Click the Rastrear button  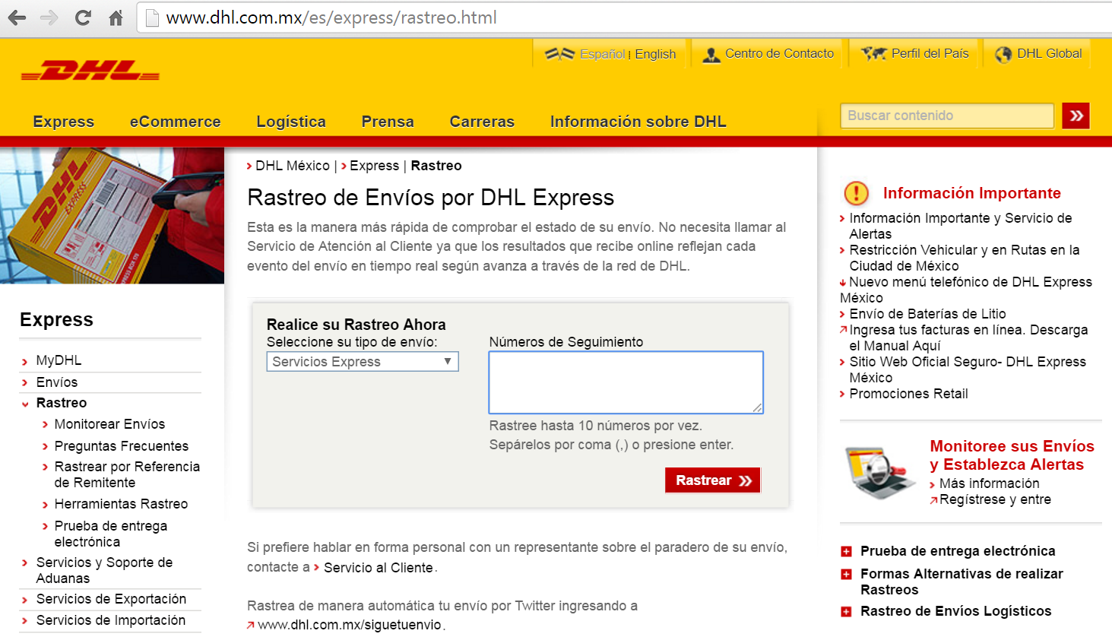712,480
